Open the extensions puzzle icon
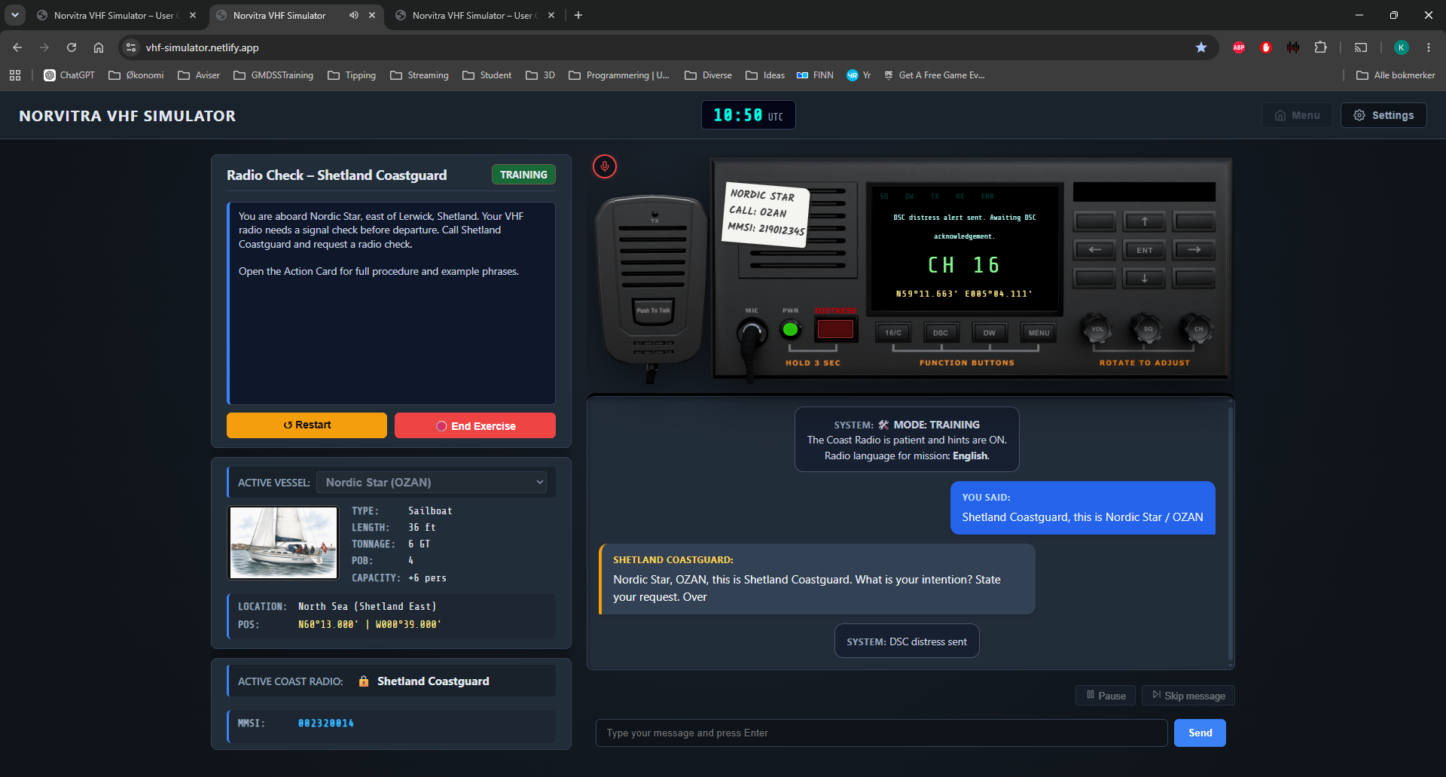Screen dimensions: 1446x777 1320,47
